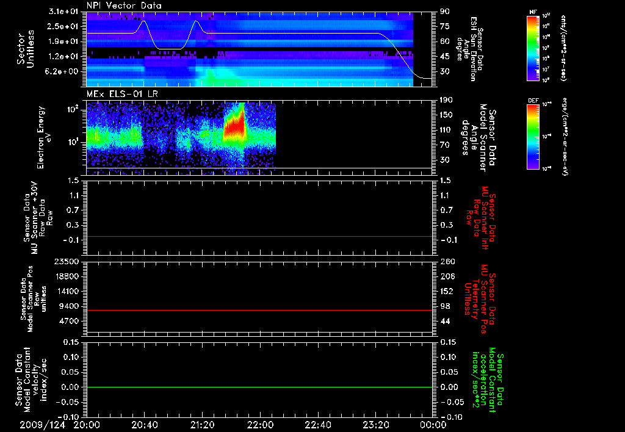The image size is (625, 432).
Task: Click the green constant acceleration line
Action: coord(259,387)
